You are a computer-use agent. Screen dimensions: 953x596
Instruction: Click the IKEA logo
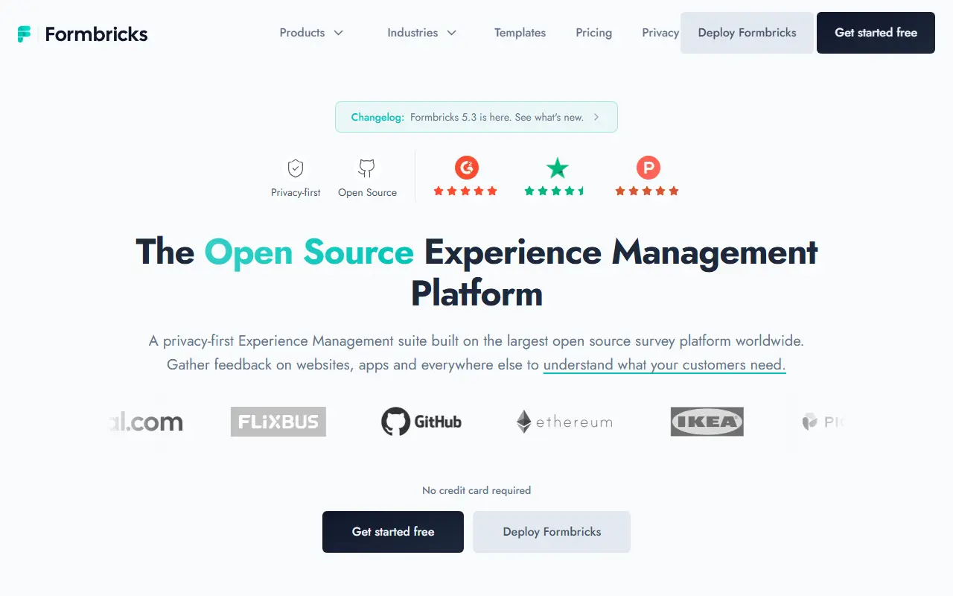click(x=707, y=422)
